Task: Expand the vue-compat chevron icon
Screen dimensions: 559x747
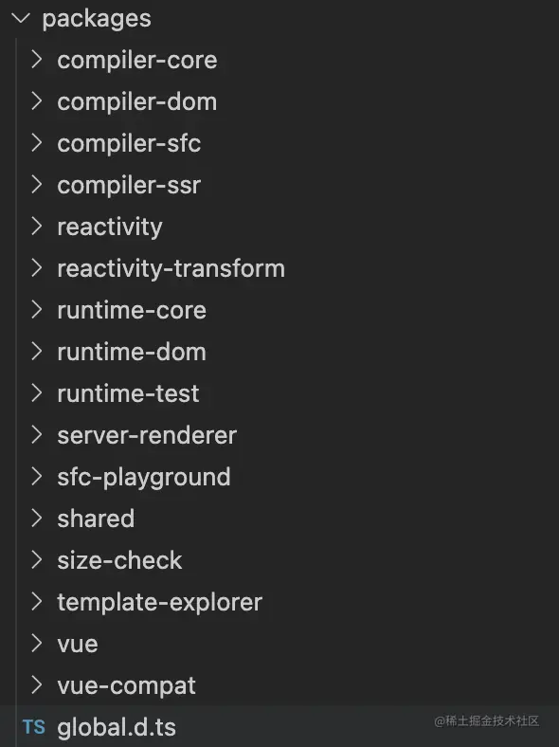Action: [x=37, y=685]
